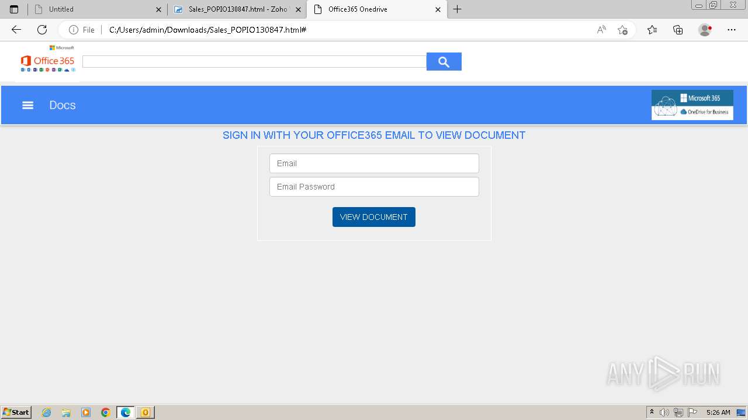748x420 pixels.
Task: Close the Office365 Onedrive tab
Action: click(x=438, y=9)
